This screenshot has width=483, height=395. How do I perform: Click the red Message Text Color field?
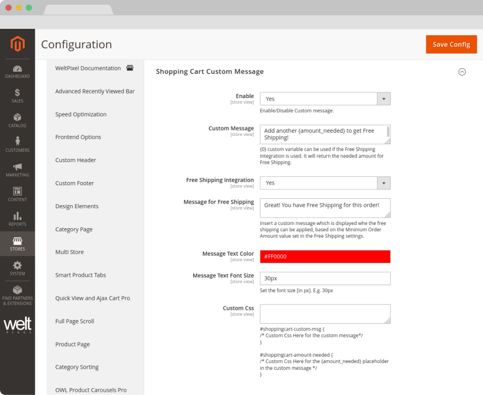(325, 257)
